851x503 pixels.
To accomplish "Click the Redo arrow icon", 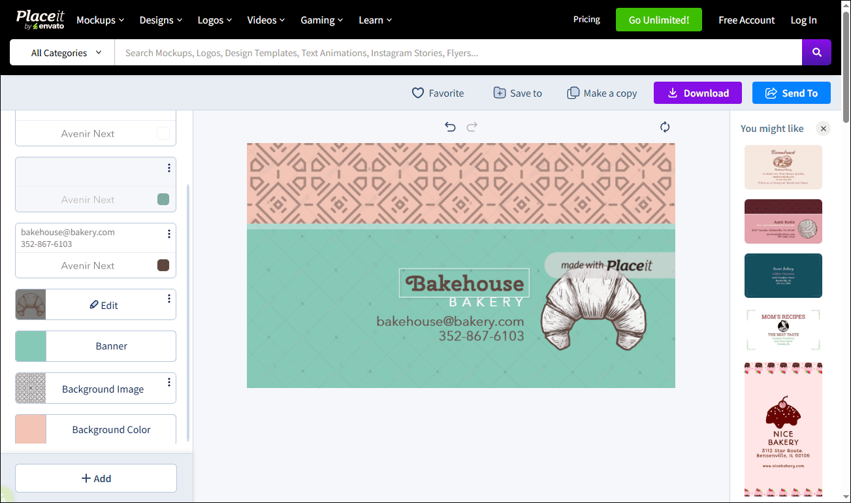I will click(472, 127).
